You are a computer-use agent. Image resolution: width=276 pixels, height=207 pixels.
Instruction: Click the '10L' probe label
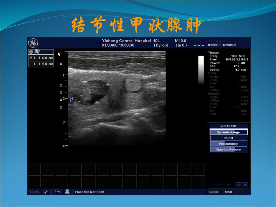pyautogui.click(x=156, y=41)
